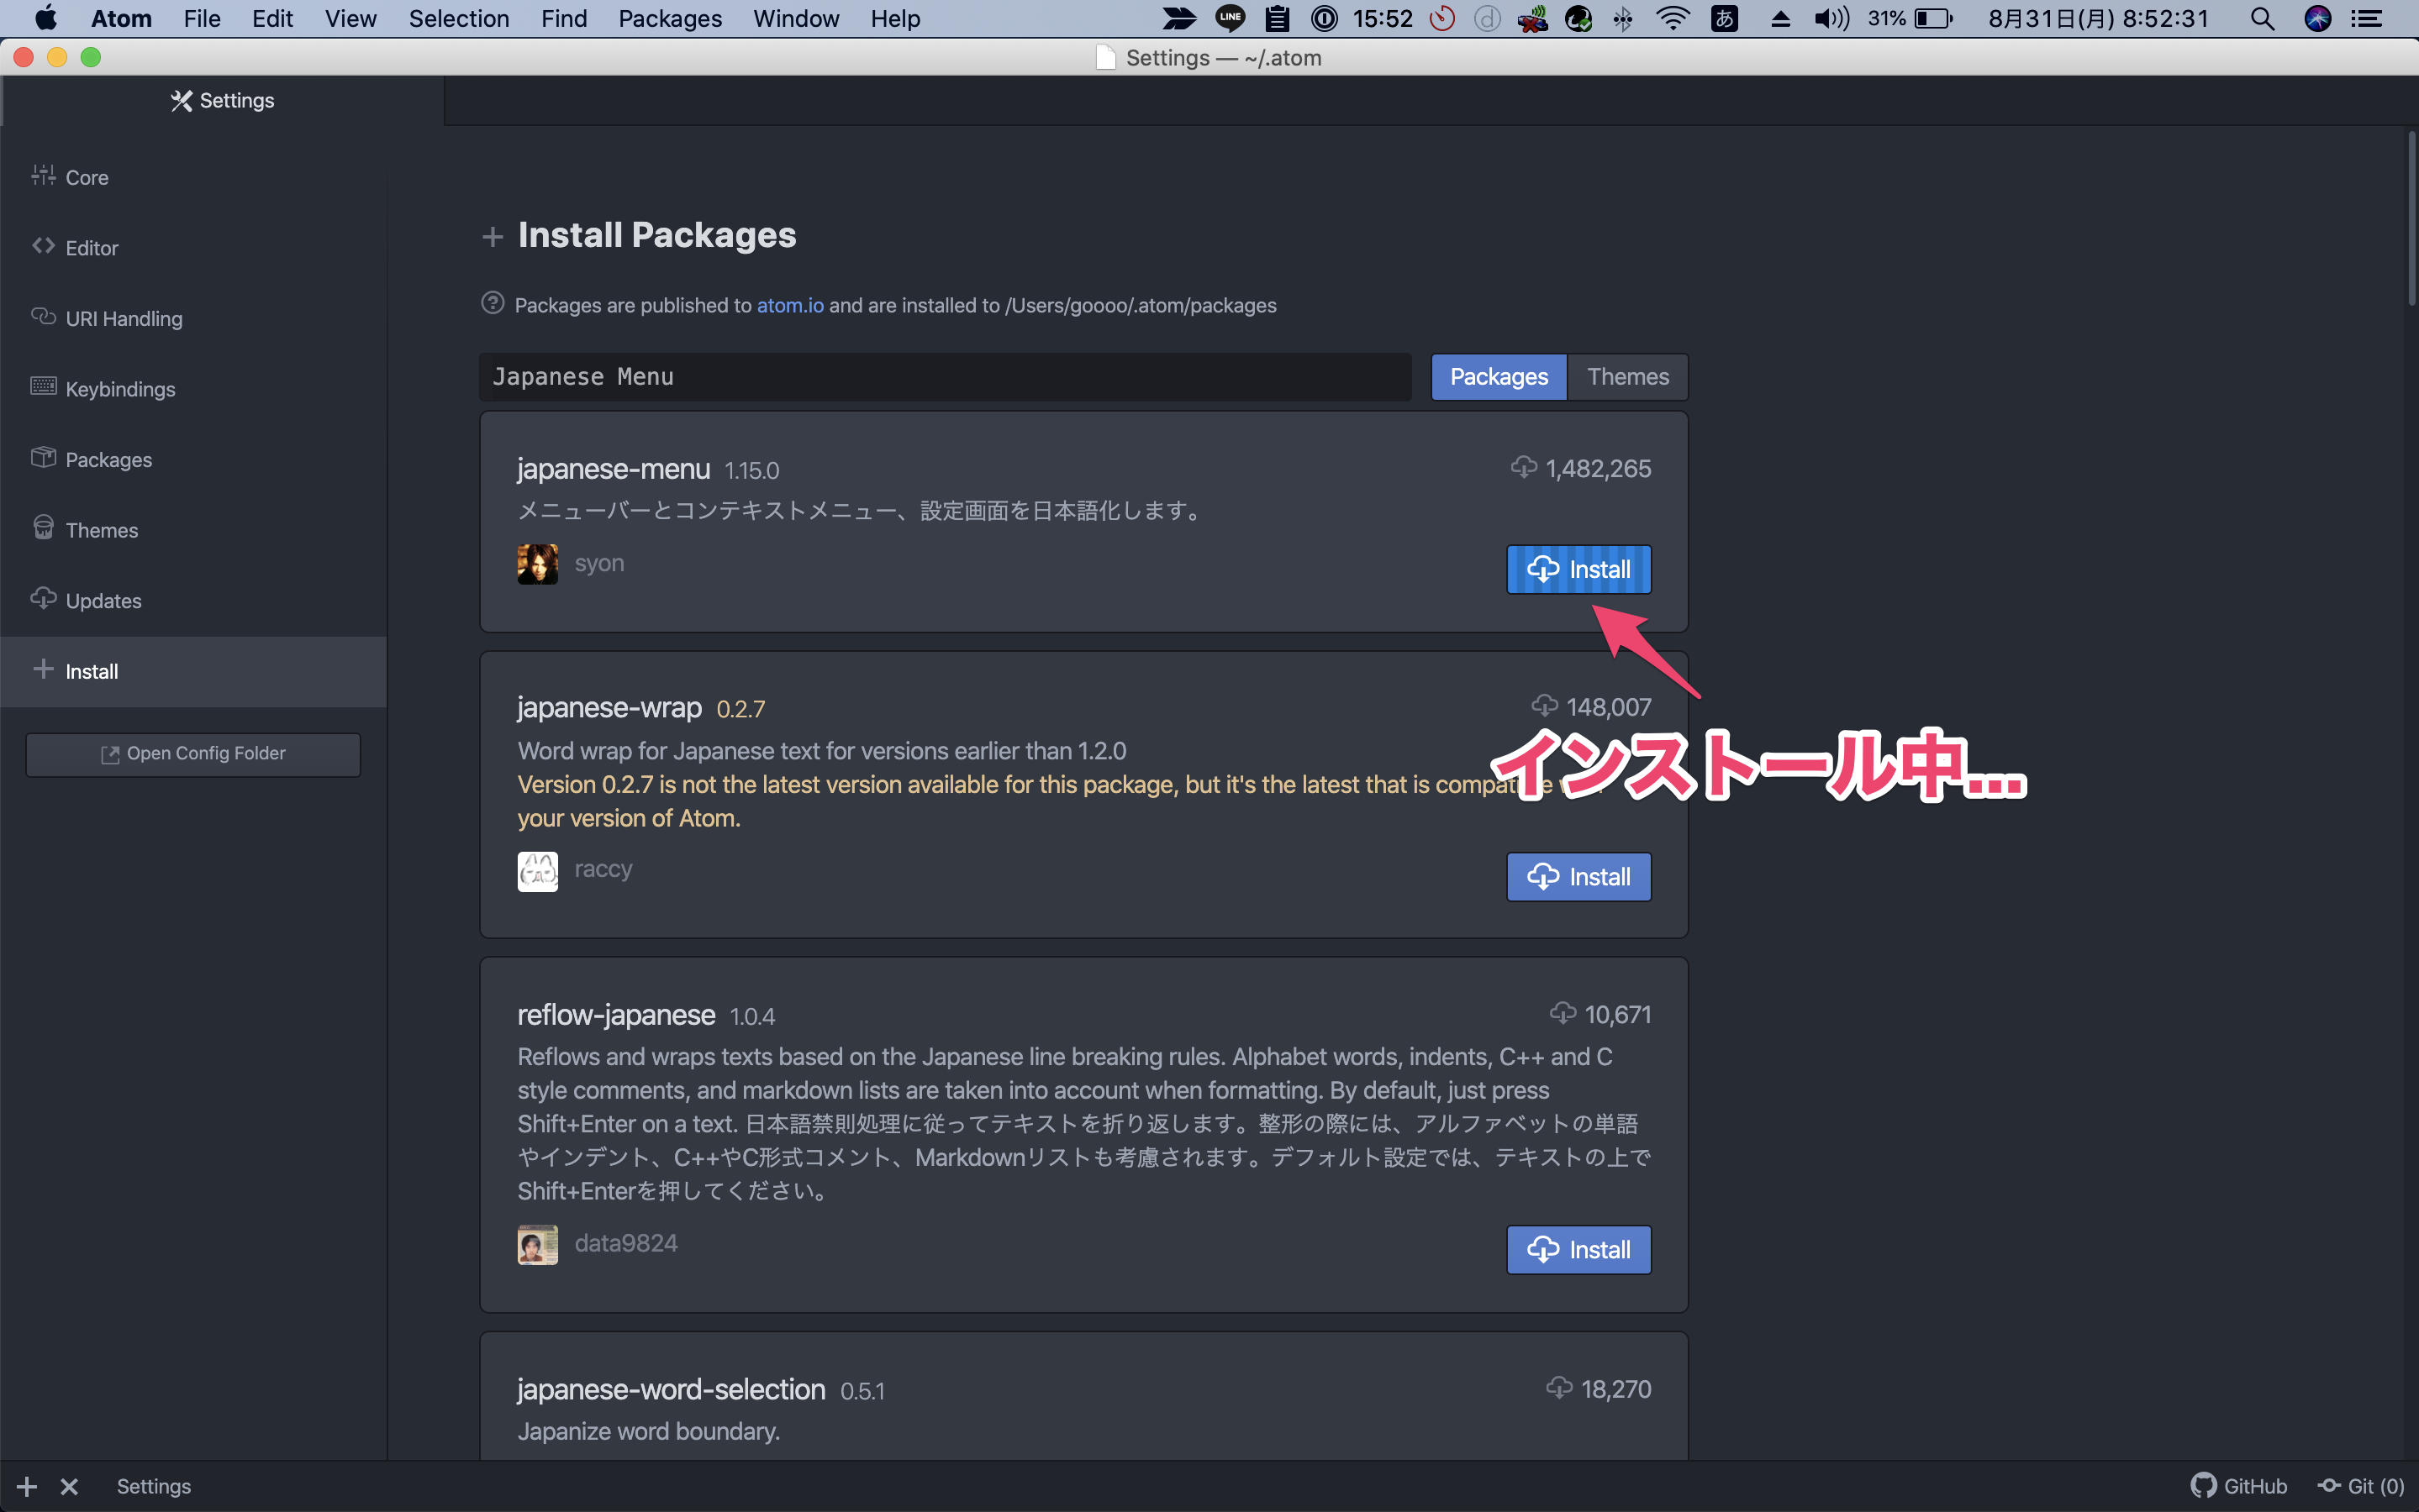Go to URI Handling settings

123,319
